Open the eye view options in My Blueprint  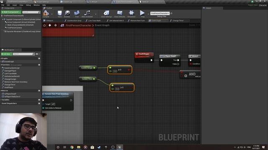37,54
